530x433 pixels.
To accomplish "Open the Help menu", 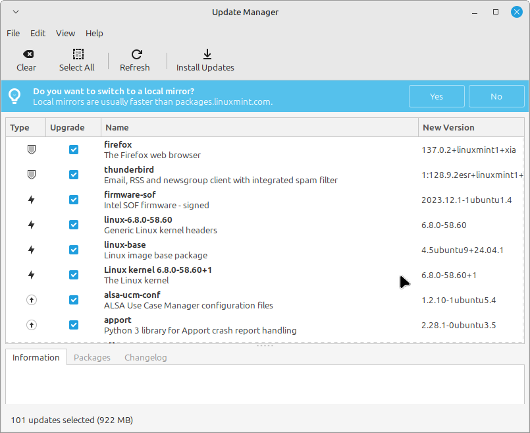I will click(x=94, y=33).
